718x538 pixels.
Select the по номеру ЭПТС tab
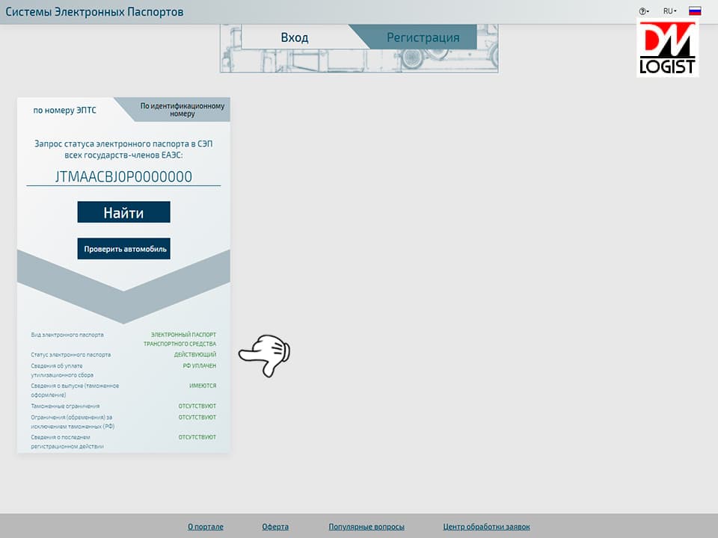tap(64, 111)
